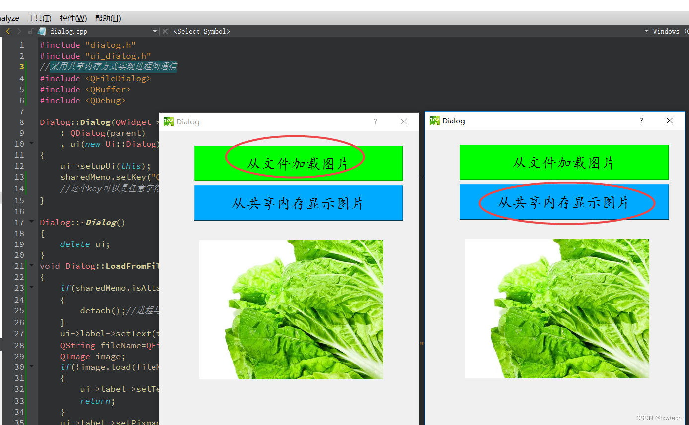Click the app icon in left Dialog title

pos(169,121)
